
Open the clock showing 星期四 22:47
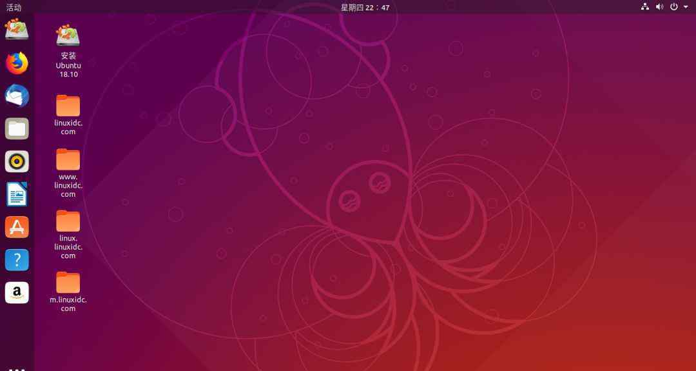tap(365, 7)
